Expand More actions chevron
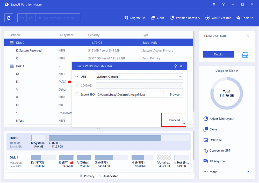The width and height of the screenshot is (259, 183). click(248, 172)
